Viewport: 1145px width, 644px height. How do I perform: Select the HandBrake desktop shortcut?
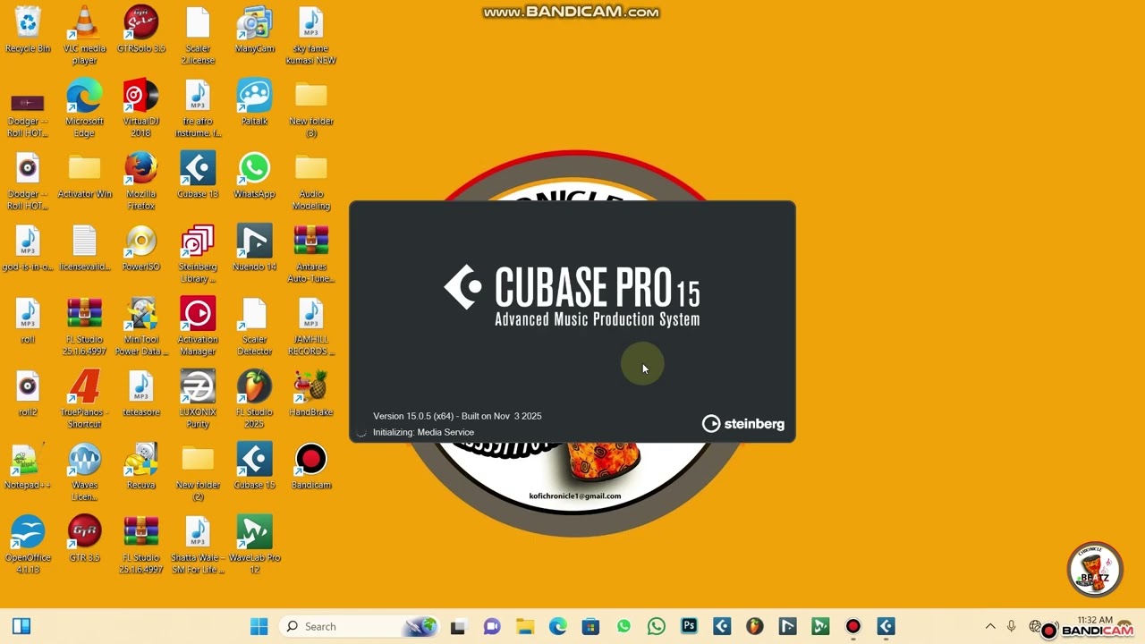click(311, 394)
